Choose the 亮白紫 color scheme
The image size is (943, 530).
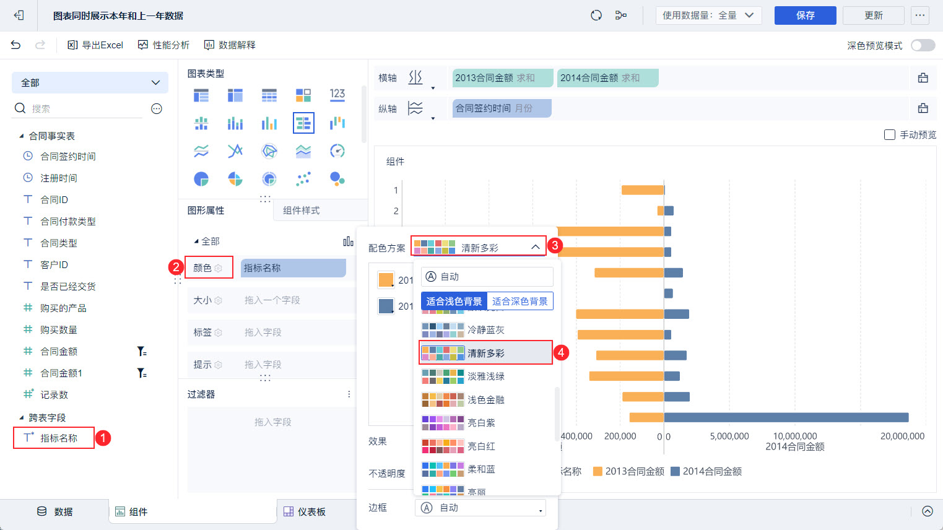[485, 423]
